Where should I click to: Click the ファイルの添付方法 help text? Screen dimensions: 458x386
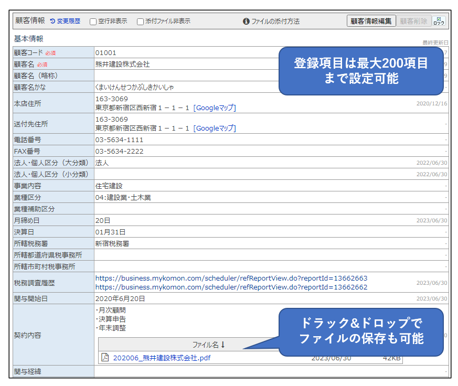[275, 22]
